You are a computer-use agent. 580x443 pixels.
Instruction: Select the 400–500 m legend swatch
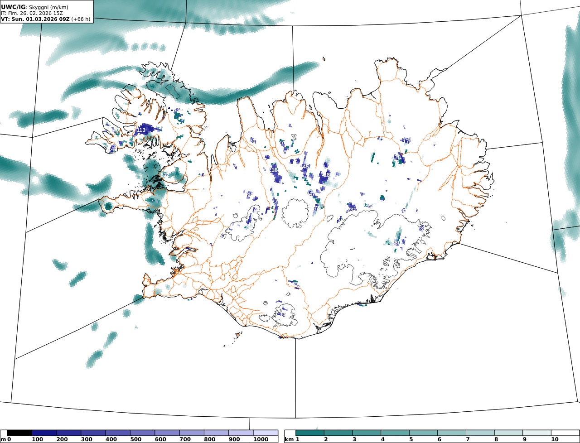point(118,433)
